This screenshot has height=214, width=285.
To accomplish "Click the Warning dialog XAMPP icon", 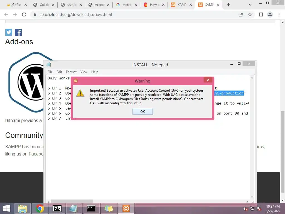I will (76, 81).
